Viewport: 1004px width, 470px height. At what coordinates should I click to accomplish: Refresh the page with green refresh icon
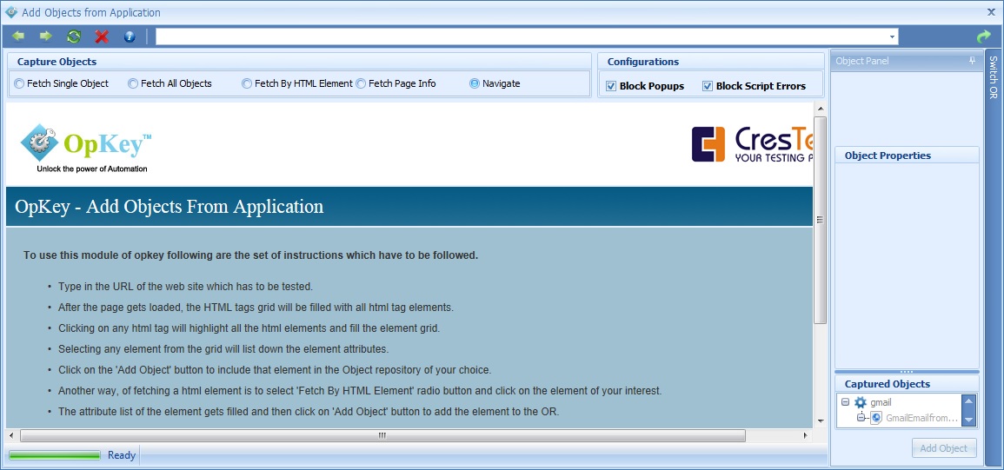coord(74,36)
